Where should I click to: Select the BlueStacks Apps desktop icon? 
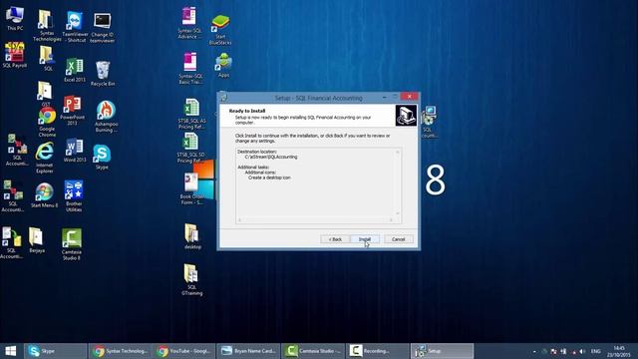(x=223, y=65)
